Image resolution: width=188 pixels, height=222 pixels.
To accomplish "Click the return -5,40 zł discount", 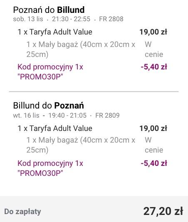I will pyautogui.click(x=154, y=163).
